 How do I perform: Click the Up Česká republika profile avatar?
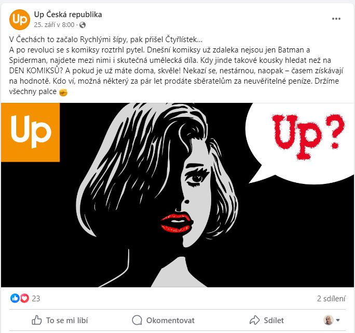20,20
